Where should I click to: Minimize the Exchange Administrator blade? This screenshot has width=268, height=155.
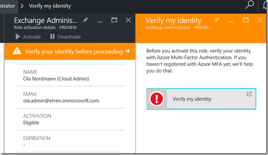[100, 21]
